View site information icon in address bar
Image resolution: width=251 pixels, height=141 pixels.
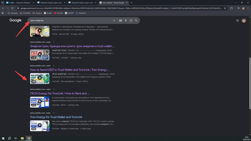18,8
